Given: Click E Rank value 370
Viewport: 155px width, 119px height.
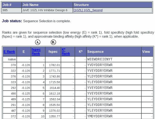Looking at the screenshot, I should [x=13, y=65].
